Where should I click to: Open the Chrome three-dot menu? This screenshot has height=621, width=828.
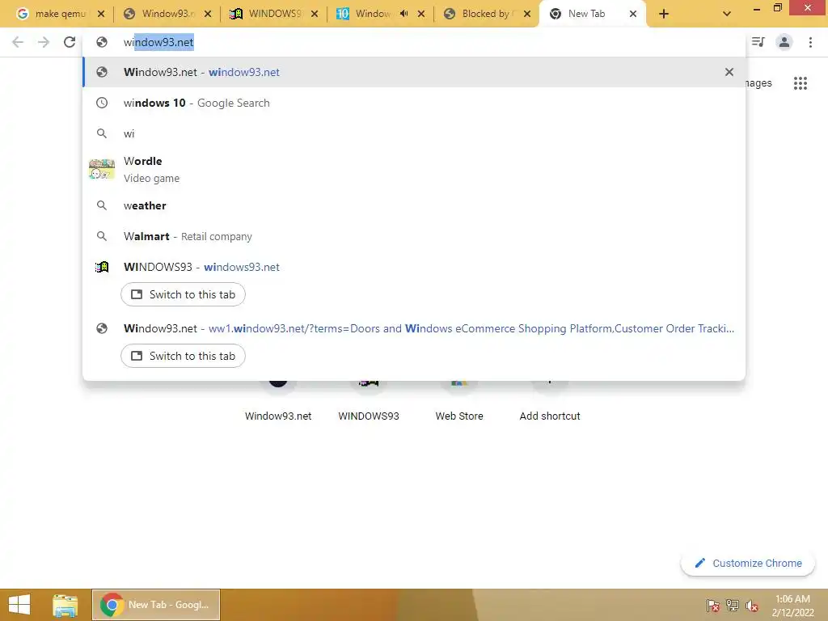(810, 42)
